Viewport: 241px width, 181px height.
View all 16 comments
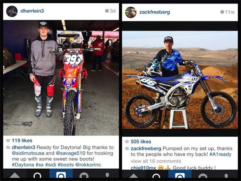156,161
